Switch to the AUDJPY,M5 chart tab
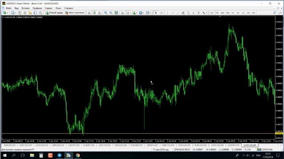The image size is (284, 159). click(234, 145)
